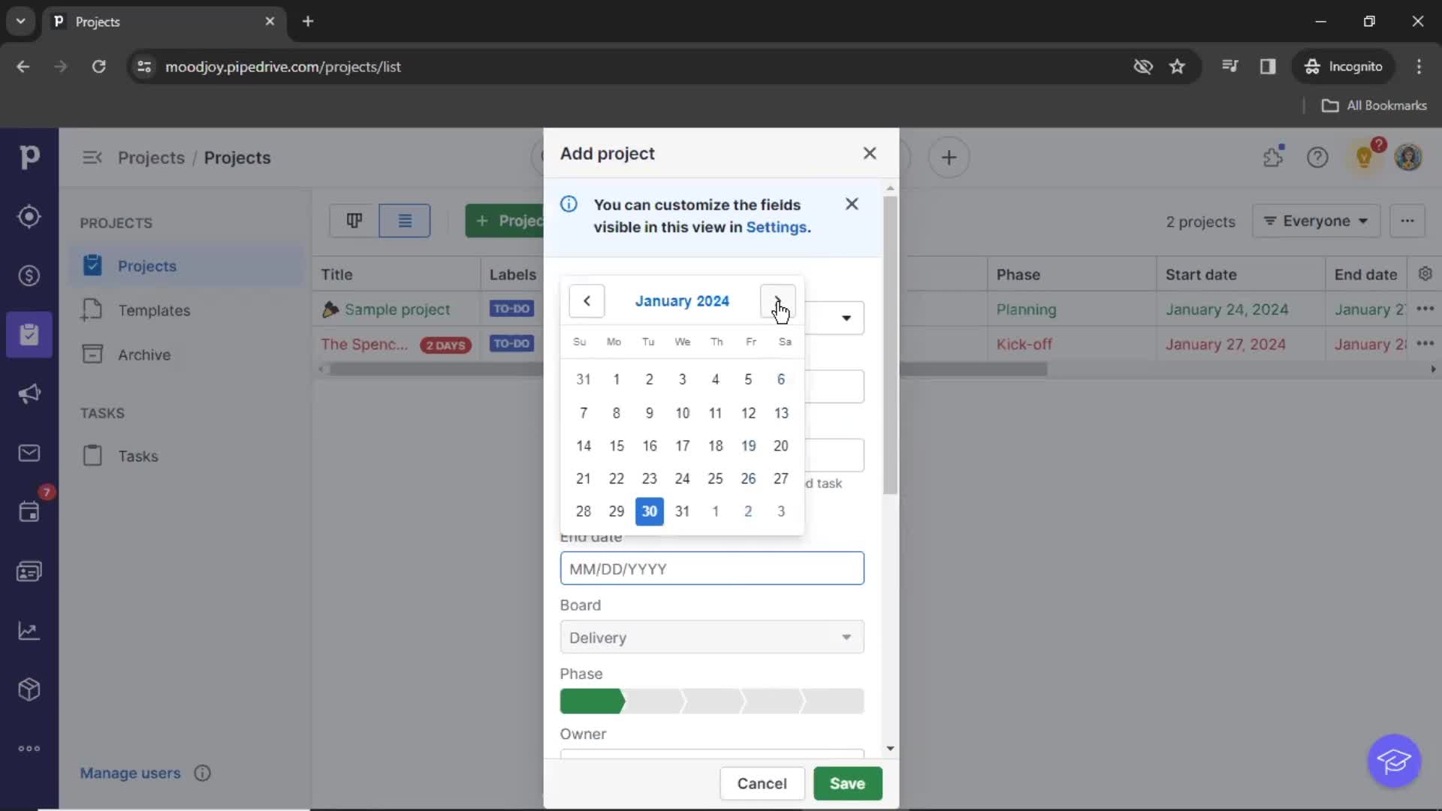Click the Projects breadcrumb menu item
The width and height of the screenshot is (1442, 811).
(x=152, y=156)
